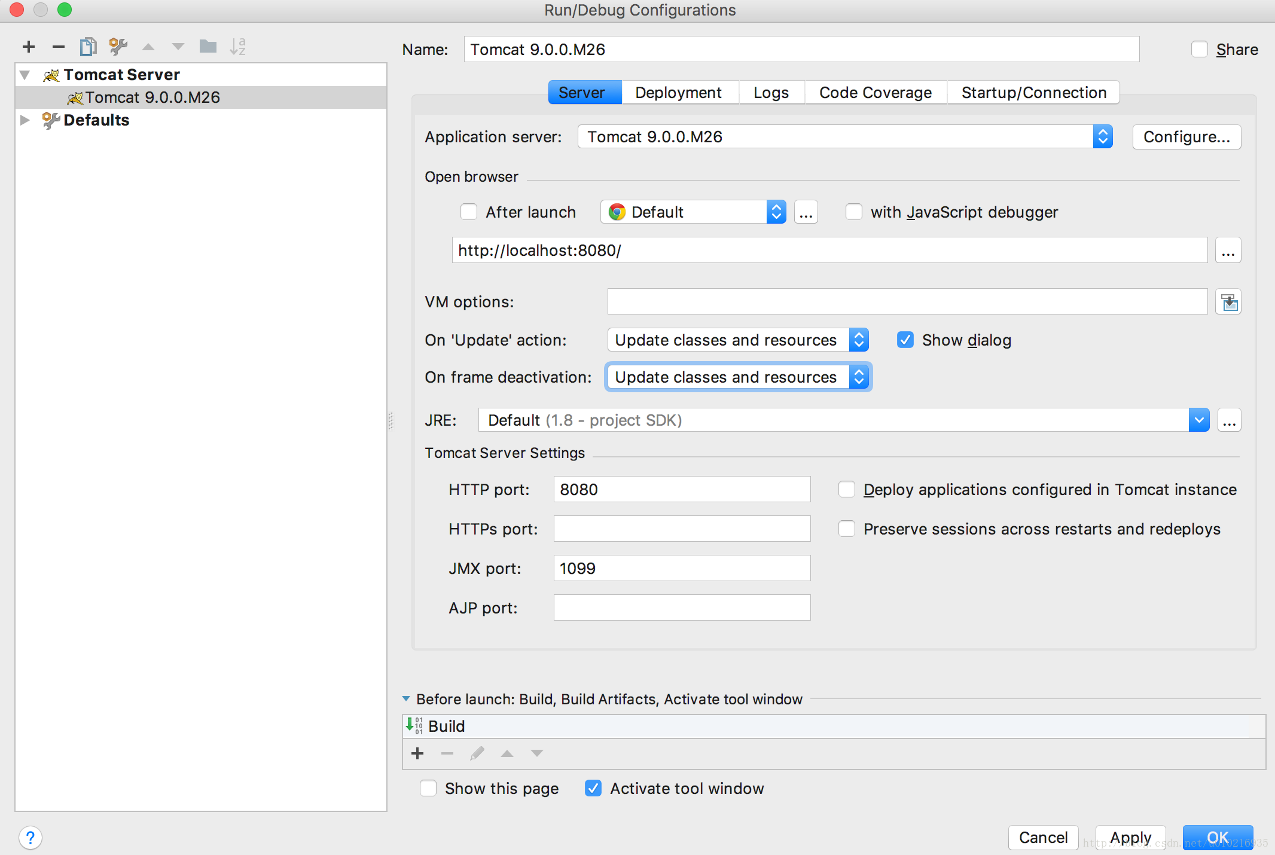
Task: Click the Cancel button
Action: point(1043,838)
